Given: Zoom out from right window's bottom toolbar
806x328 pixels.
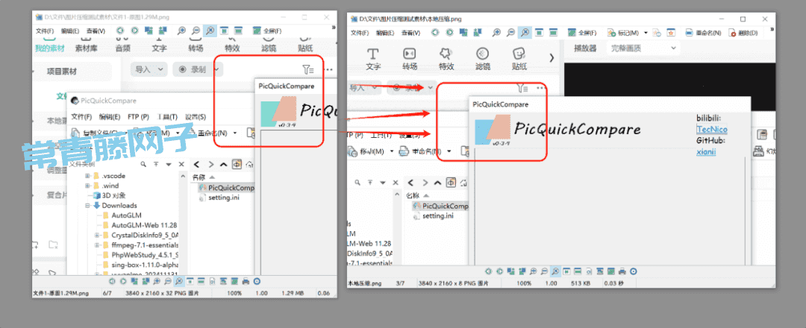Looking at the screenshot, I should click(544, 271).
